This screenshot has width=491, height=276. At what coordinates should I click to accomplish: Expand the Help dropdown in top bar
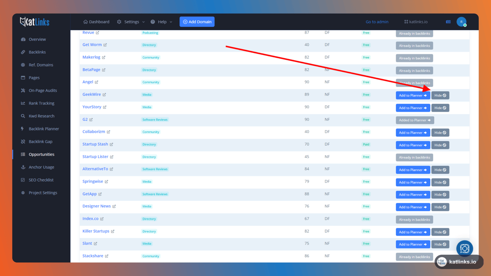pyautogui.click(x=161, y=22)
